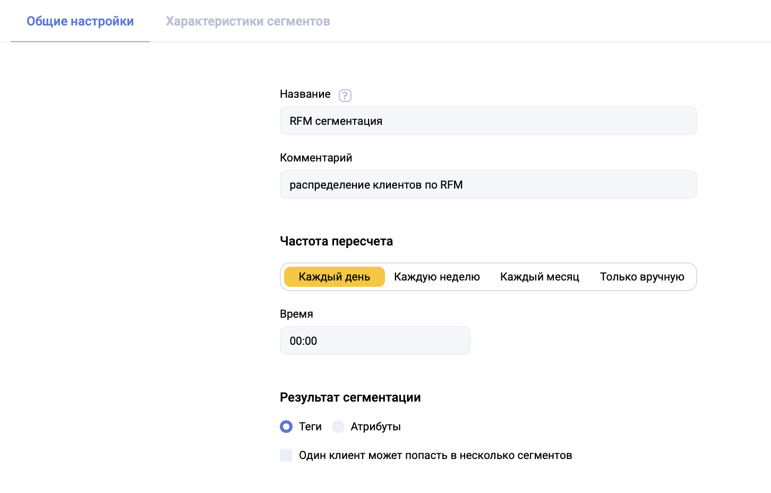Viewport: 771px width, 493px height.
Task: Click the Комментарий label above the field
Action: (x=316, y=158)
